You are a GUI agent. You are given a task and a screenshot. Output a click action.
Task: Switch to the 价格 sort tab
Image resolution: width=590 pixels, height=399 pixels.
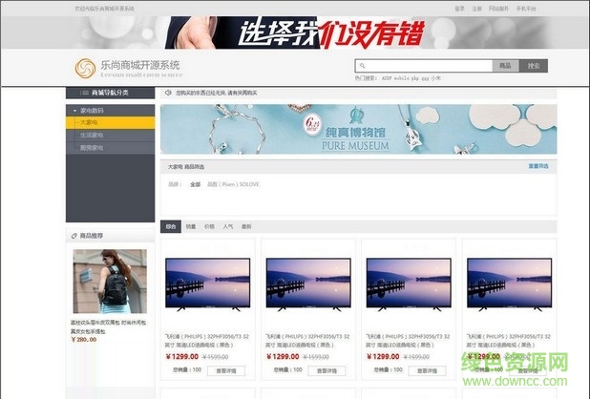click(x=209, y=226)
